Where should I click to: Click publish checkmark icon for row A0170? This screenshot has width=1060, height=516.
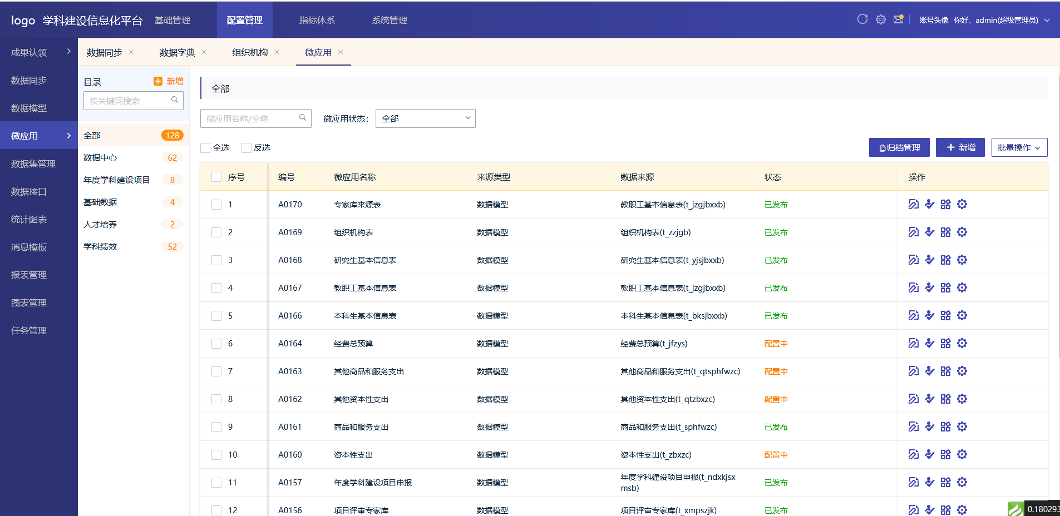click(x=930, y=204)
